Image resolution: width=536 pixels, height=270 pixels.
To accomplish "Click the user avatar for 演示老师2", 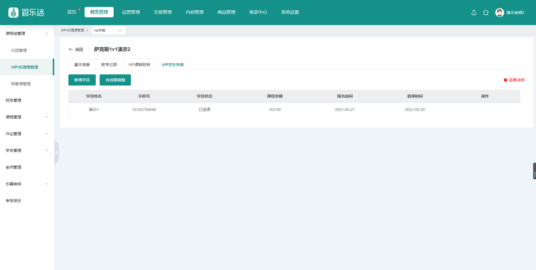I will [499, 13].
